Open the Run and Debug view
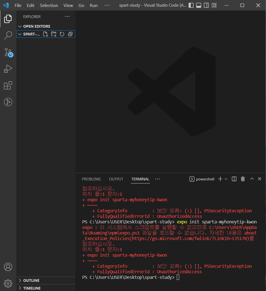 pos(8,69)
